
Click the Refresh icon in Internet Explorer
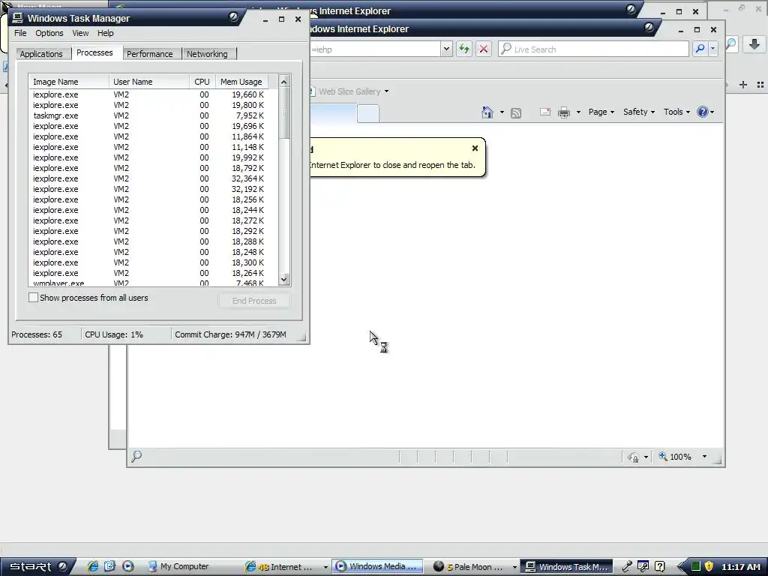point(463,49)
